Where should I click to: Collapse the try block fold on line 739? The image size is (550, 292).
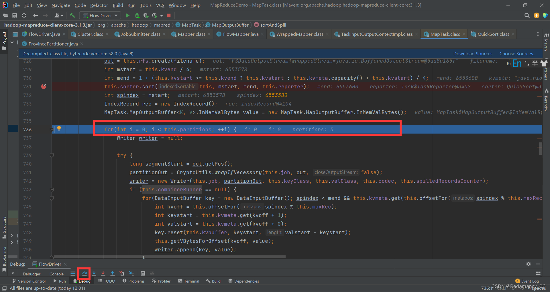(x=52, y=155)
